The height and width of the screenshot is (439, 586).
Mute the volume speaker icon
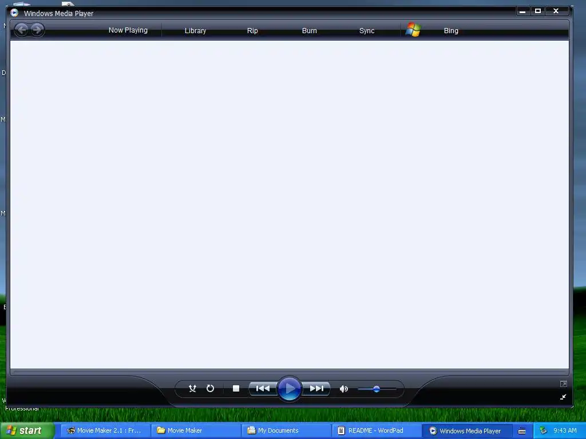[x=343, y=389]
